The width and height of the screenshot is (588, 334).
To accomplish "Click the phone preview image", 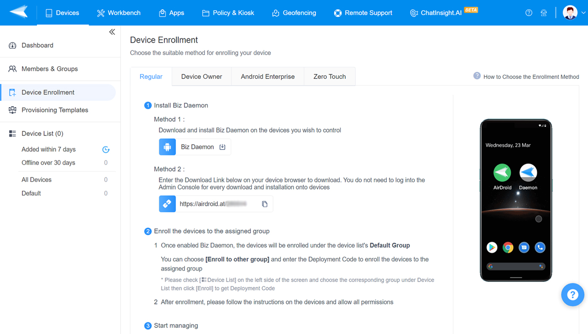I will [516, 200].
